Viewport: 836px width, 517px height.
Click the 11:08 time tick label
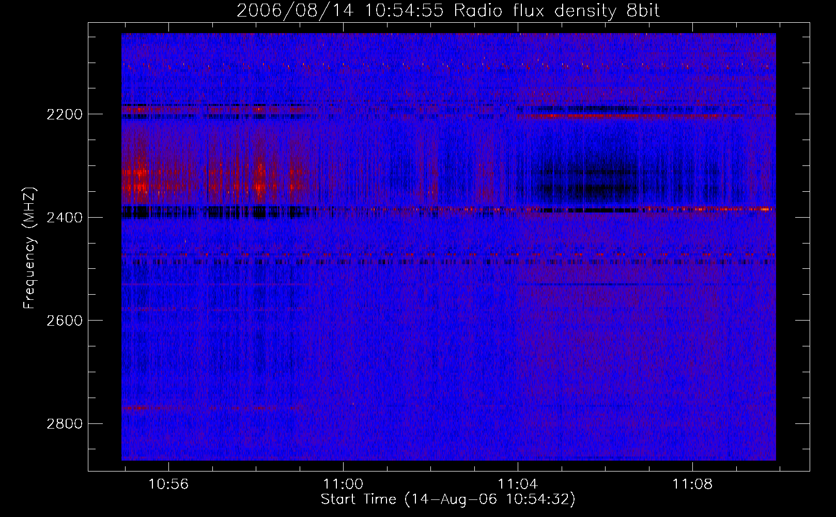coord(692,484)
